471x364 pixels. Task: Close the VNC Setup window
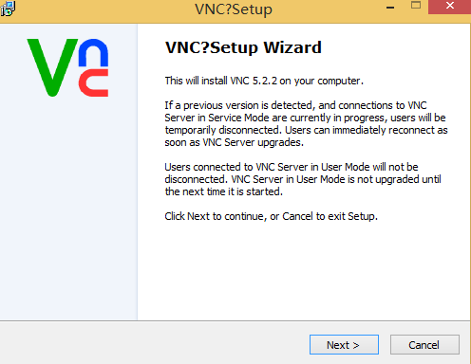click(x=449, y=7)
